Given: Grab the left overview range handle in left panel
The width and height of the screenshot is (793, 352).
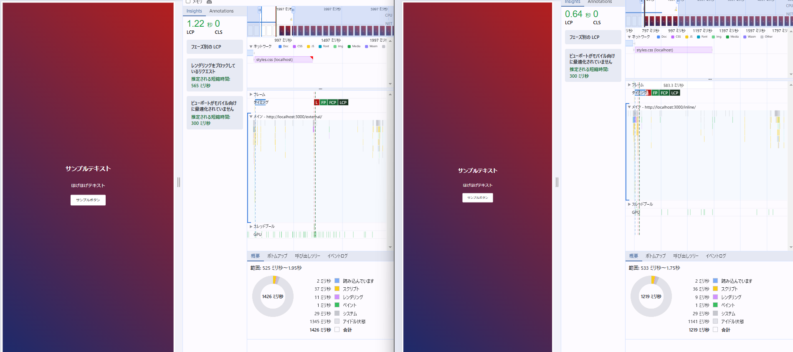Looking at the screenshot, I should (x=260, y=10).
